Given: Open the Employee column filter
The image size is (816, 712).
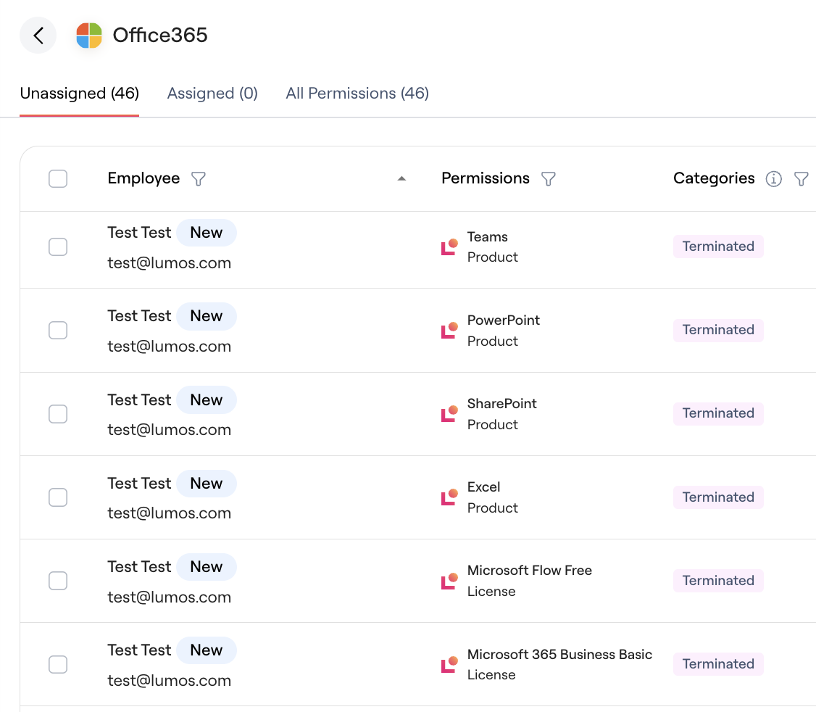Looking at the screenshot, I should click(x=199, y=178).
